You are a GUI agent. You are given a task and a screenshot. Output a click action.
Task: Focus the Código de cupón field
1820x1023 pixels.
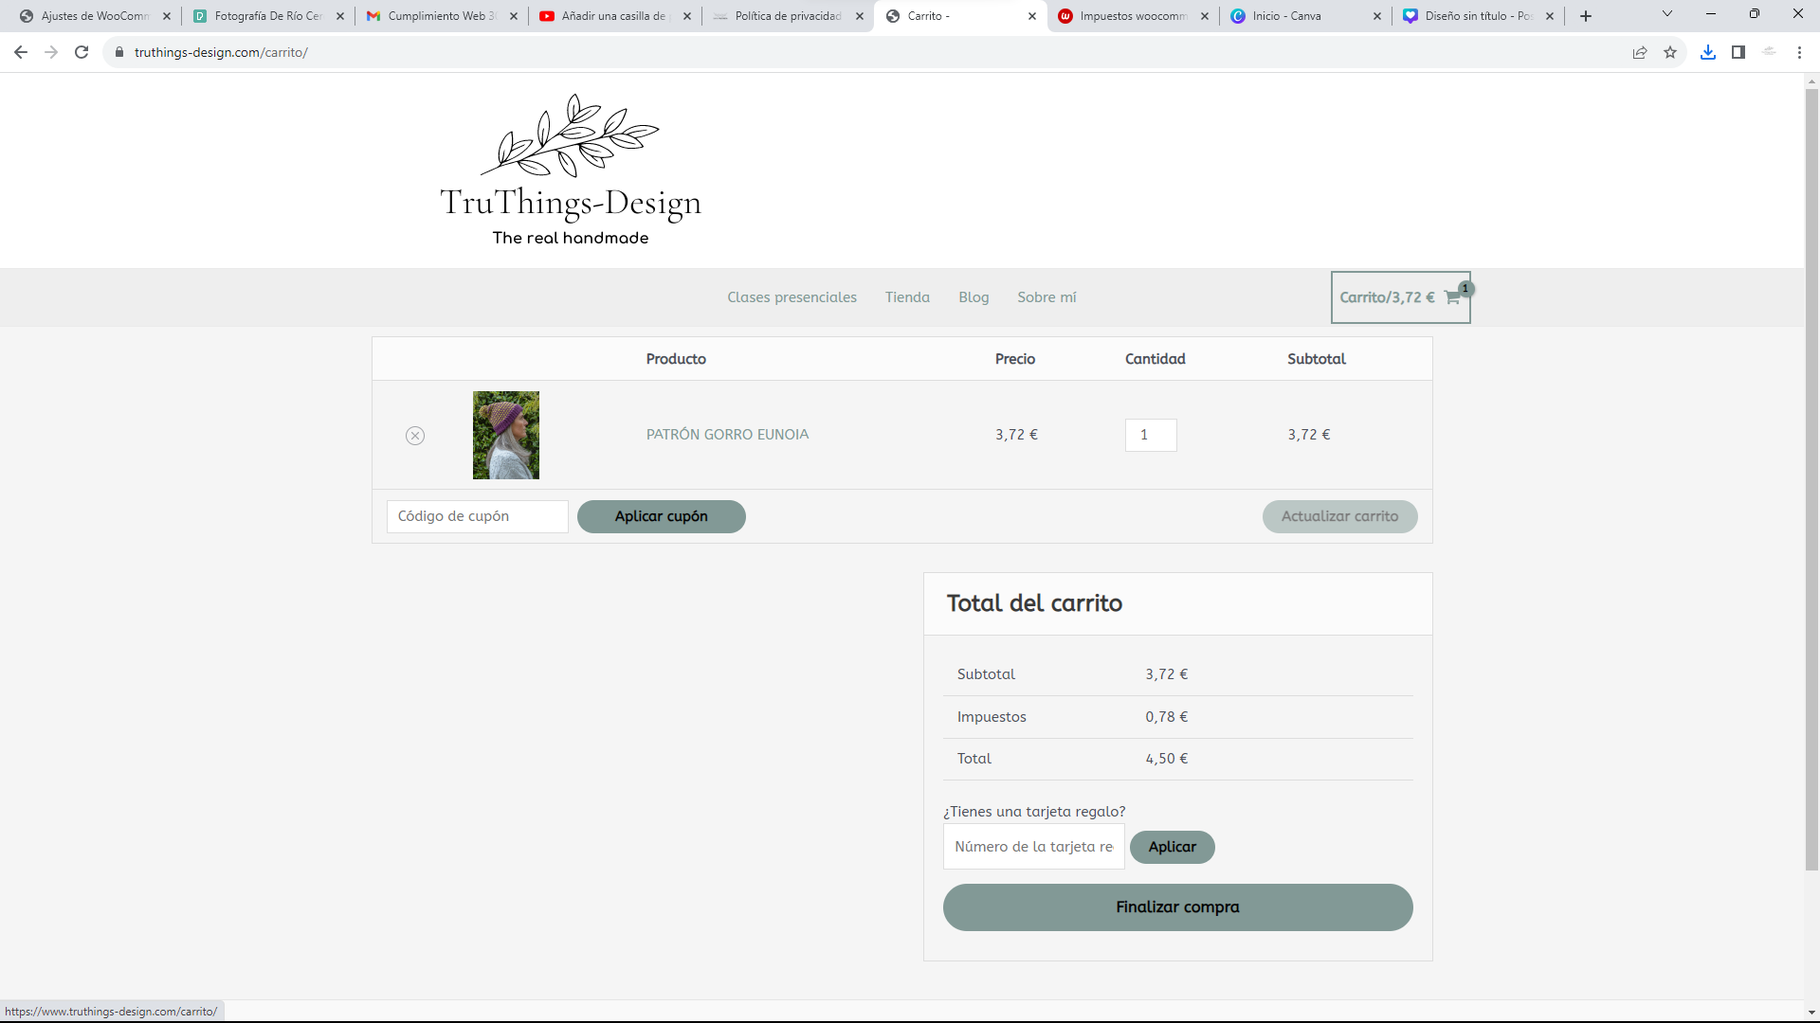[x=478, y=516]
